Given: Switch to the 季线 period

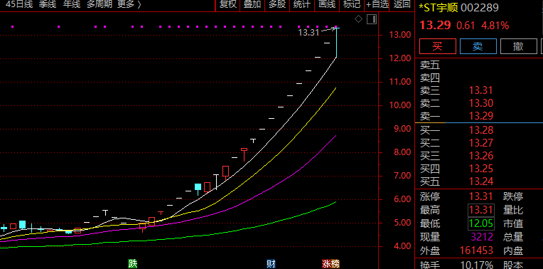Looking at the screenshot, I should tap(48, 4).
